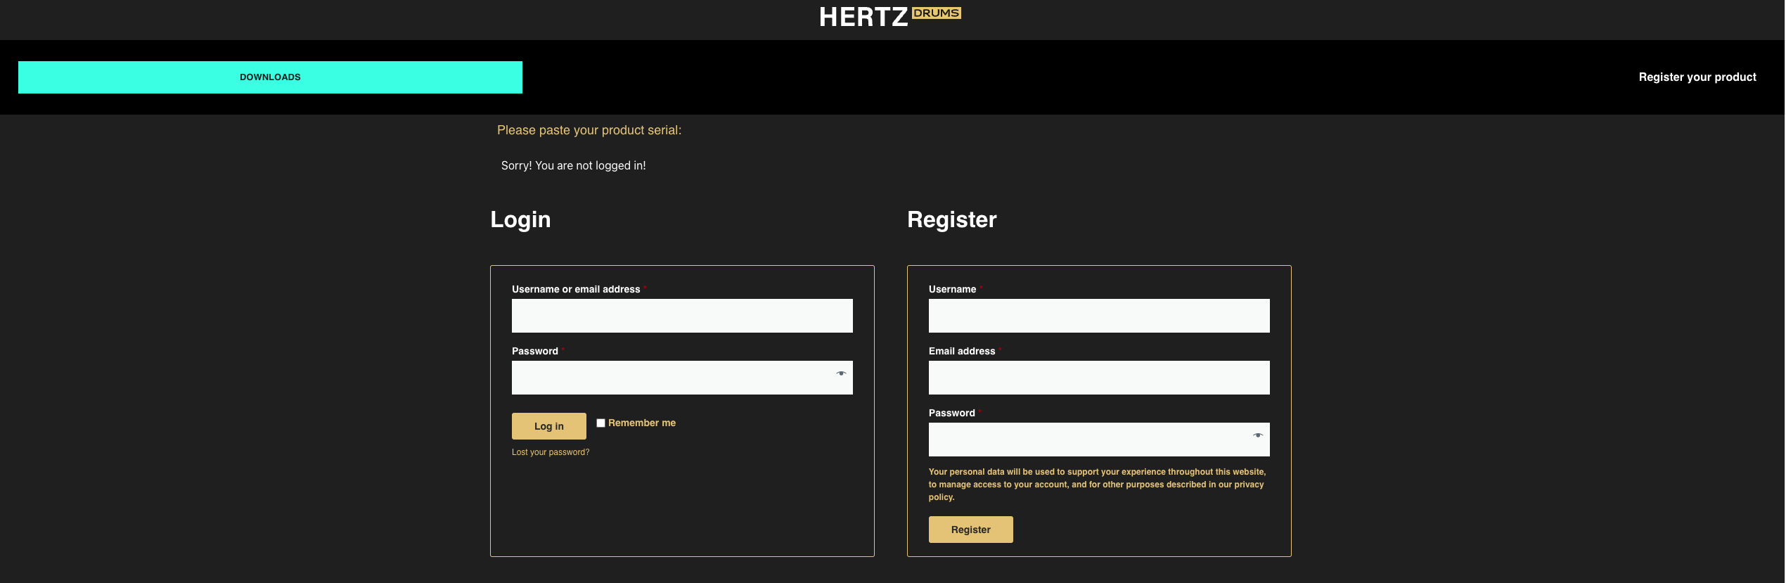Image resolution: width=1786 pixels, height=583 pixels.
Task: Go to Register your product
Action: click(1697, 77)
